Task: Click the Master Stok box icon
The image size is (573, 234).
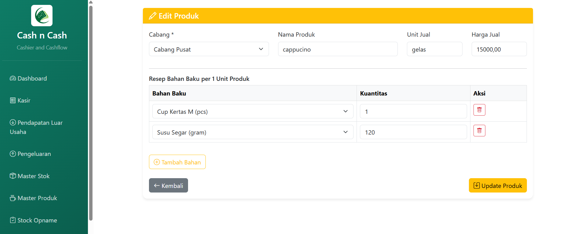Action: coord(13,176)
